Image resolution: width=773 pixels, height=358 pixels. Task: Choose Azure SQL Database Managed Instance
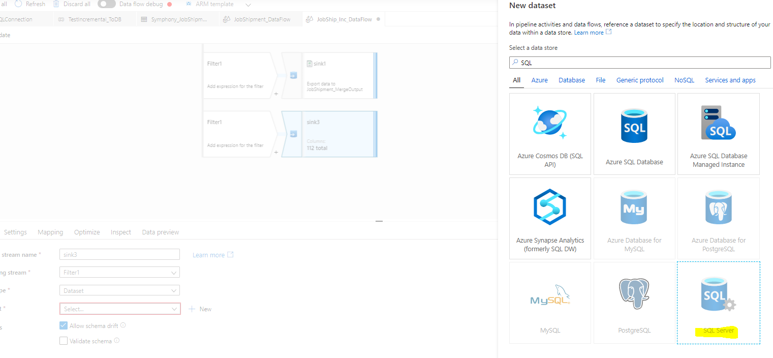tap(718, 134)
